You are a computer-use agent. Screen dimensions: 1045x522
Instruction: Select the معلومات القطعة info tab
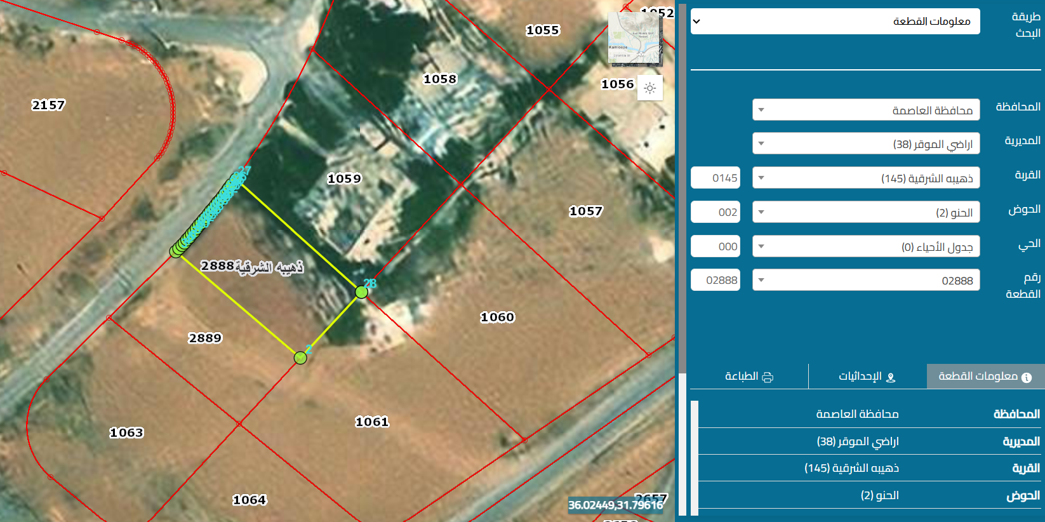985,377
